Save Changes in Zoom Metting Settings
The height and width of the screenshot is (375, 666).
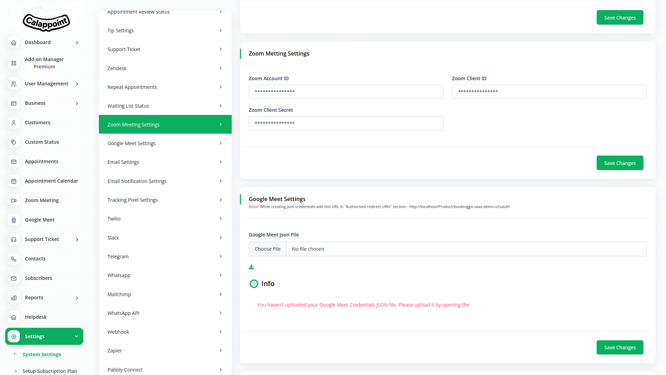tap(620, 163)
